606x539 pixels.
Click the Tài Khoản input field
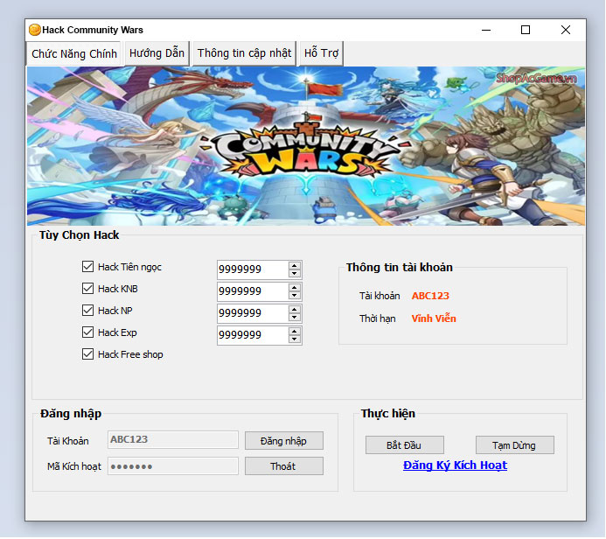pos(173,439)
